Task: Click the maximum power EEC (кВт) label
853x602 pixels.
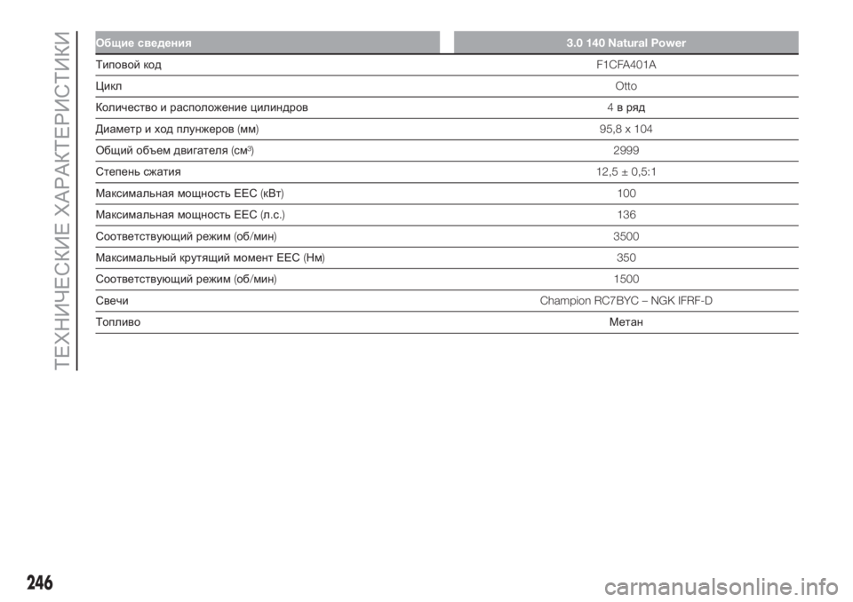Action: tap(190, 194)
